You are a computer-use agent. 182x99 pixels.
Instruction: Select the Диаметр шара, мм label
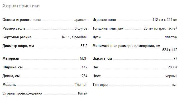click(18, 46)
